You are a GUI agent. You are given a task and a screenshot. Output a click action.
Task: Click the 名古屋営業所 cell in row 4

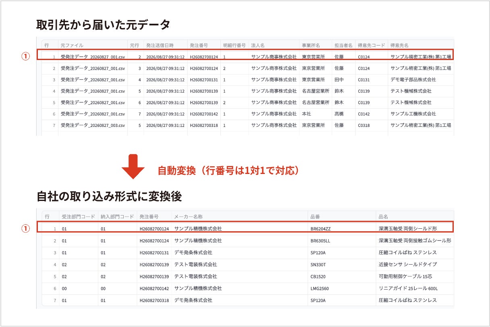click(x=316, y=91)
